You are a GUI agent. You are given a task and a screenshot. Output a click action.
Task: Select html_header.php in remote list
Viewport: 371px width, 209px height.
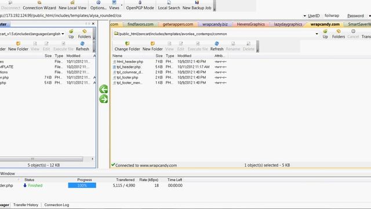point(130,62)
